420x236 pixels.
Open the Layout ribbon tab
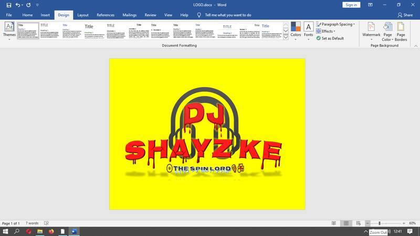tap(83, 15)
